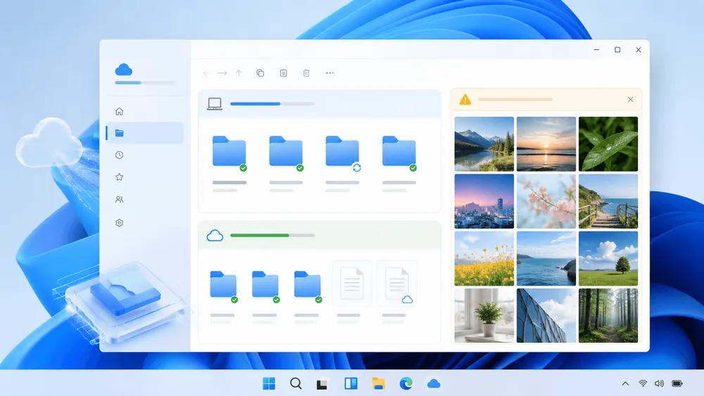The image size is (704, 396).
Task: Open the city skyline at dusk thumbnail
Action: click(x=484, y=201)
